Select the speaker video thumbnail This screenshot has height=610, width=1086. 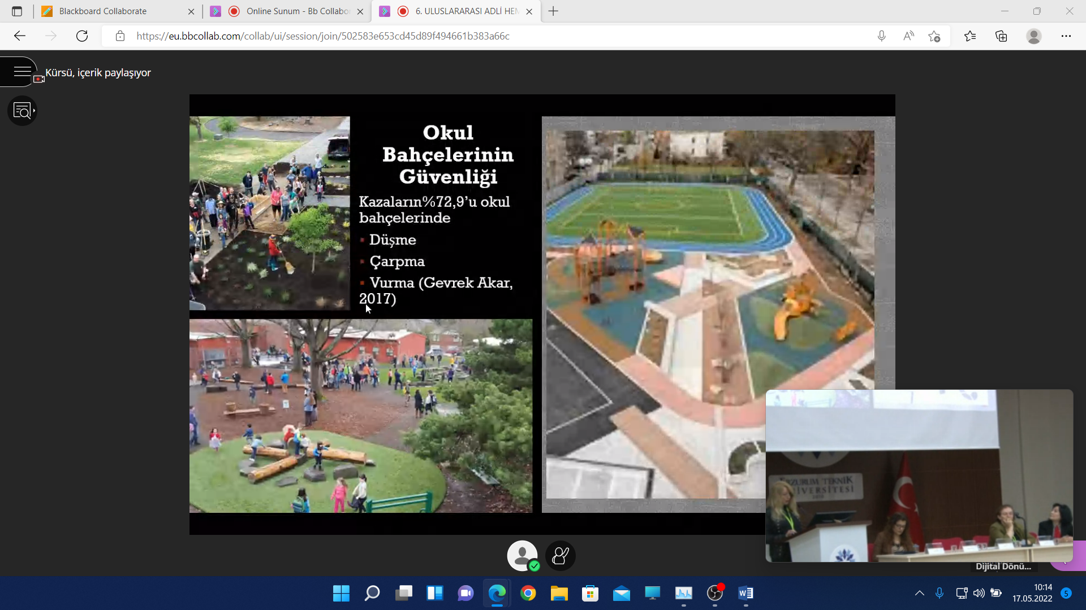click(919, 476)
